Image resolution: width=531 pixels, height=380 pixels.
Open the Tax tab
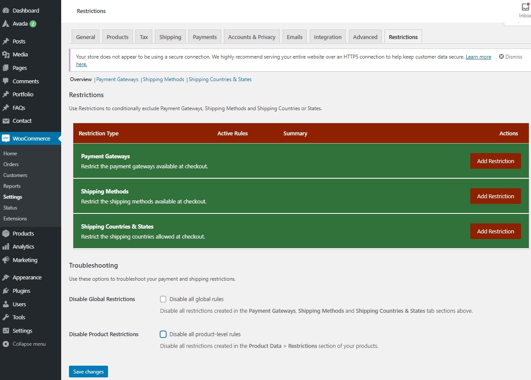pyautogui.click(x=144, y=37)
